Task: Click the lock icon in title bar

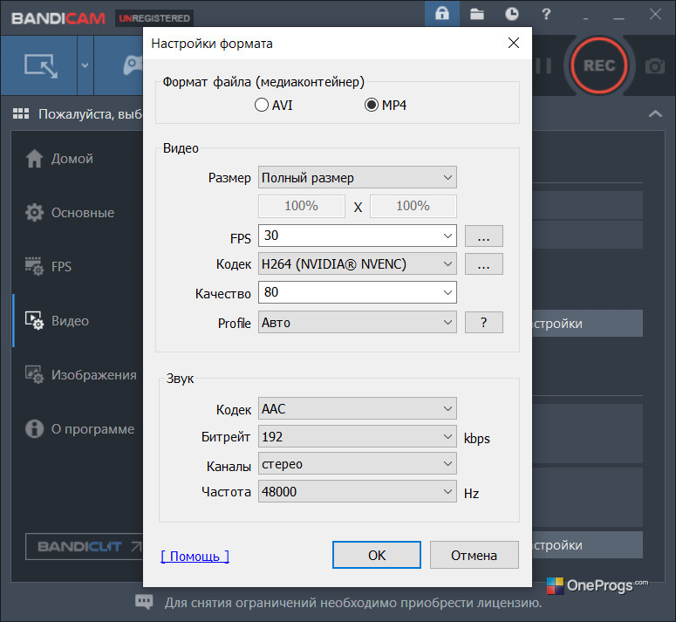Action: click(x=442, y=14)
